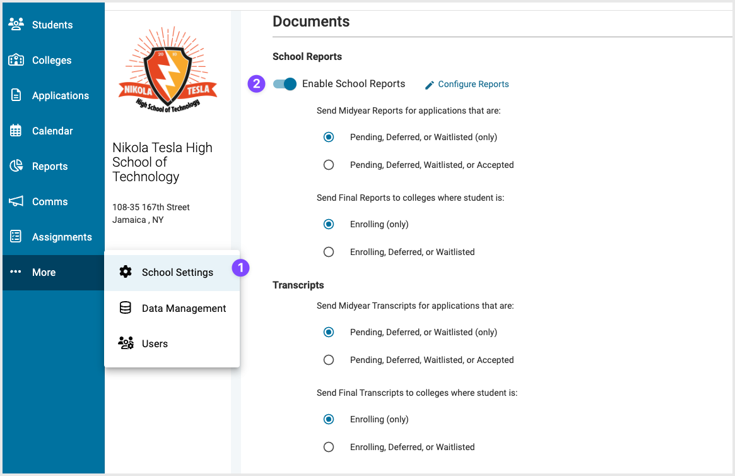Open the Students menu item
The image size is (735, 476).
click(x=54, y=25)
